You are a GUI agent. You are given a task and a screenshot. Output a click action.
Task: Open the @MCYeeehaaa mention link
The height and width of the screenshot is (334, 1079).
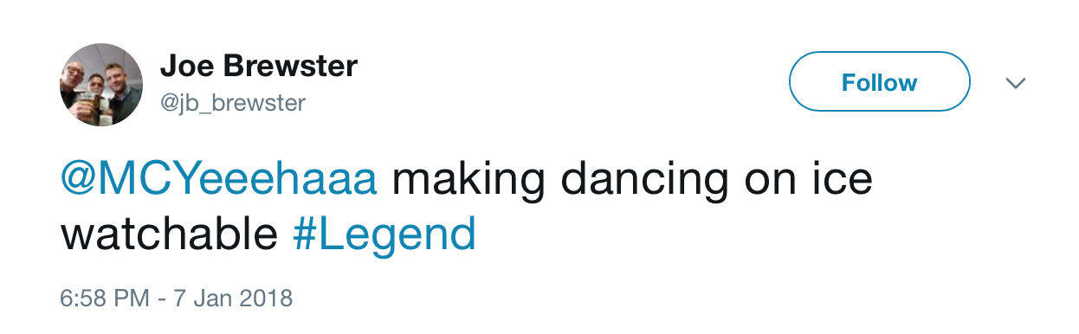coord(218,180)
